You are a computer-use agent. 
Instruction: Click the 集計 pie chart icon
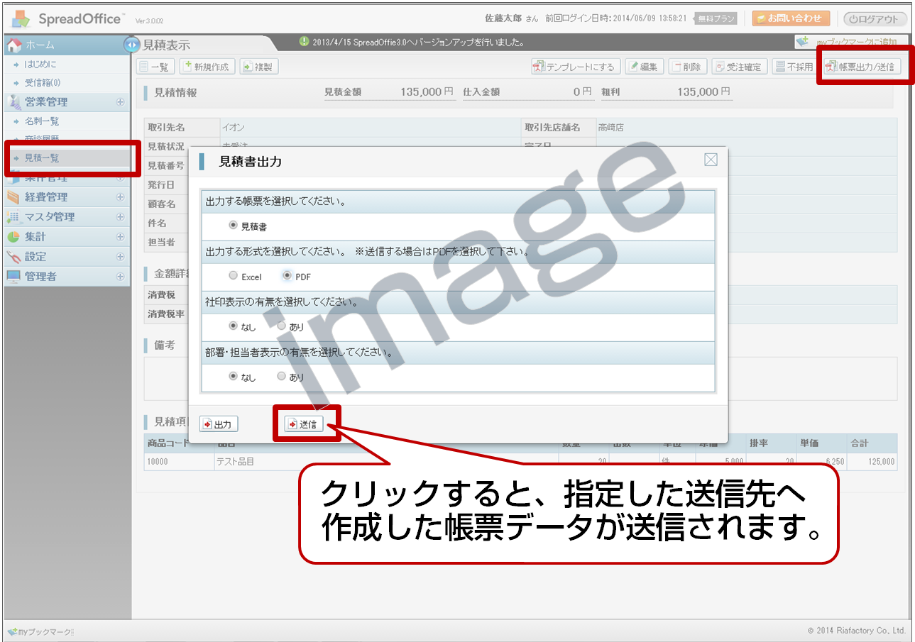click(x=13, y=237)
